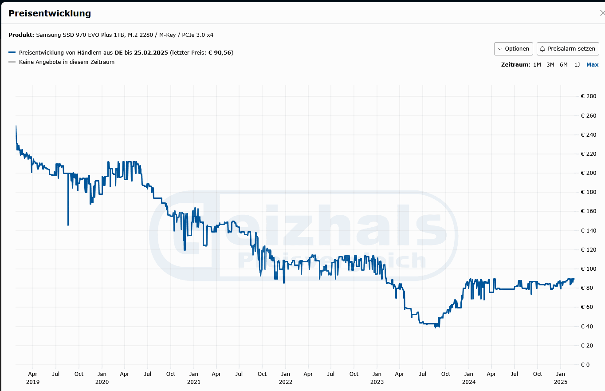
Task: Click the 2023 year label on x-axis
Action: pyautogui.click(x=377, y=382)
